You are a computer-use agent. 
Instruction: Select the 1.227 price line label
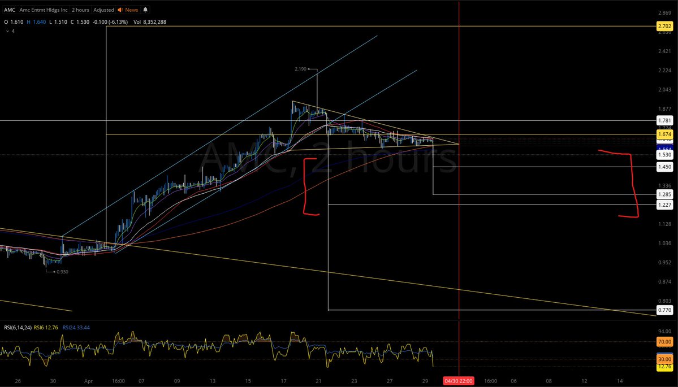click(664, 205)
